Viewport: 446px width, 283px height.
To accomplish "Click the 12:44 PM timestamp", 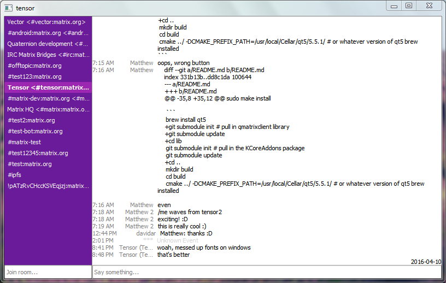I will tap(104, 233).
